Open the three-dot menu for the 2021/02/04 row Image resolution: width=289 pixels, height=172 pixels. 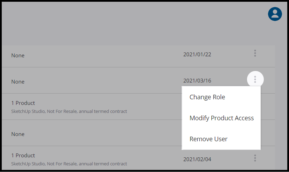click(255, 158)
